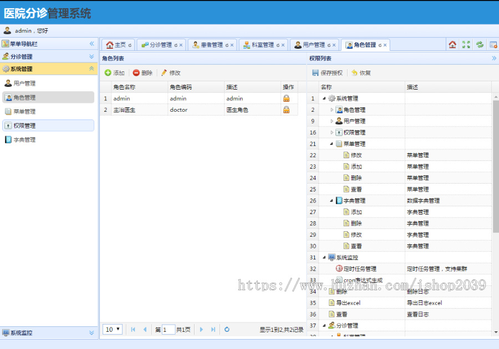The height and width of the screenshot is (349, 499).
Task: Click the 权限列表 vertical scrollbar thumb
Action: [496, 166]
